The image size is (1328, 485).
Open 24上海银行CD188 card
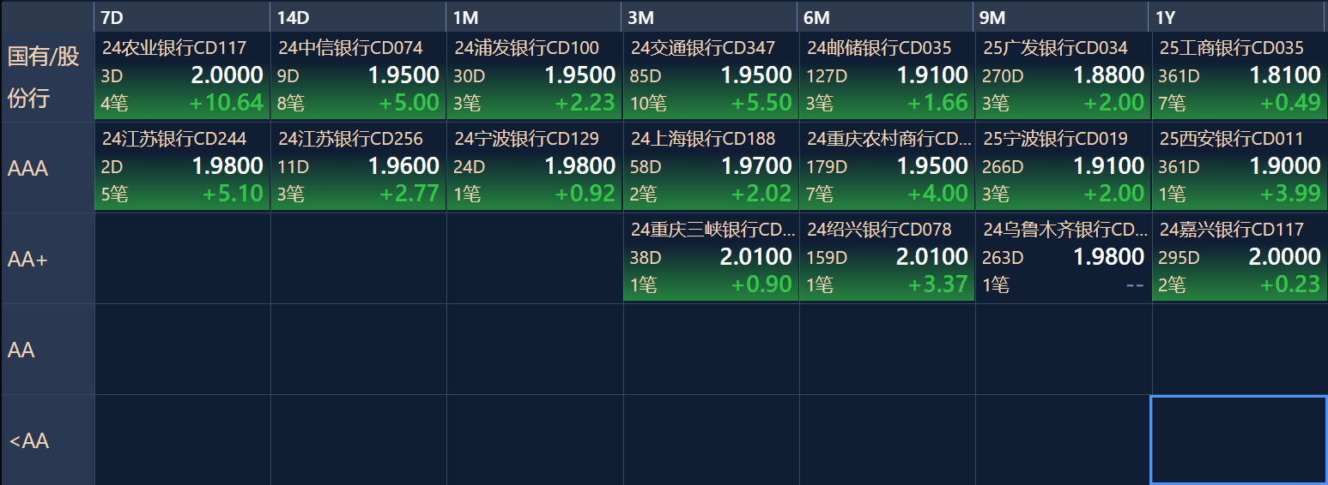(711, 166)
